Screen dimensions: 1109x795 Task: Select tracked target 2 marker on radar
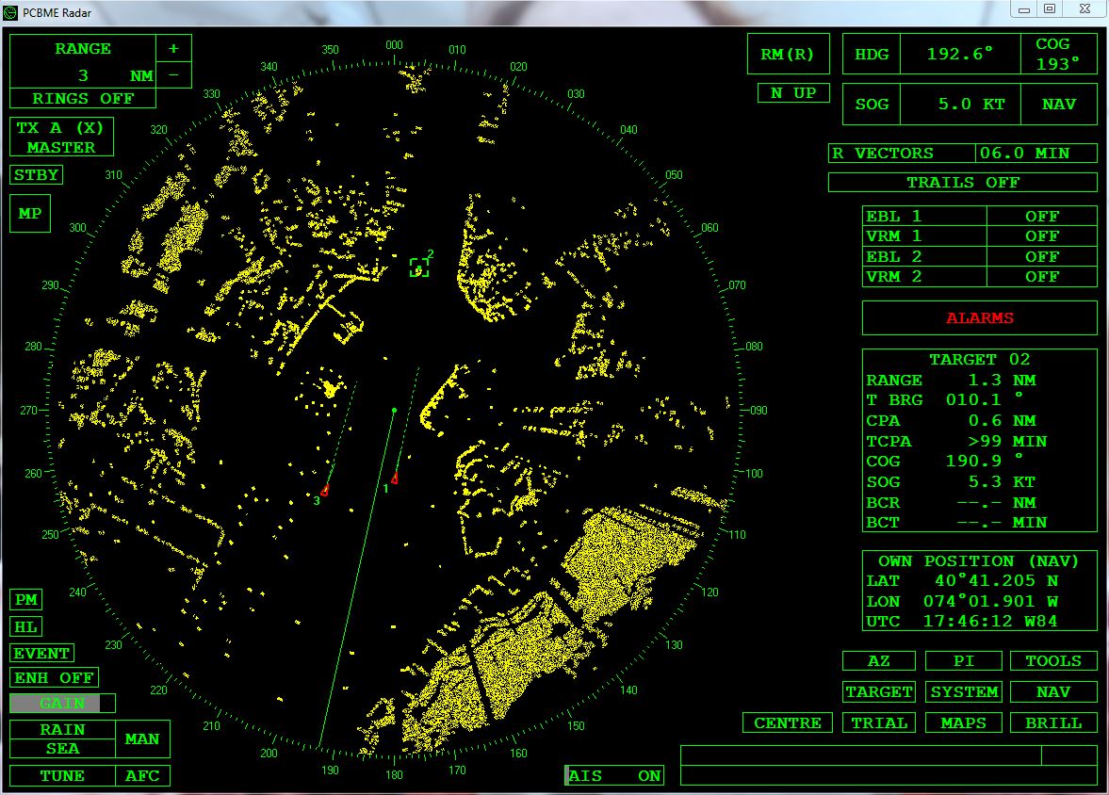419,268
